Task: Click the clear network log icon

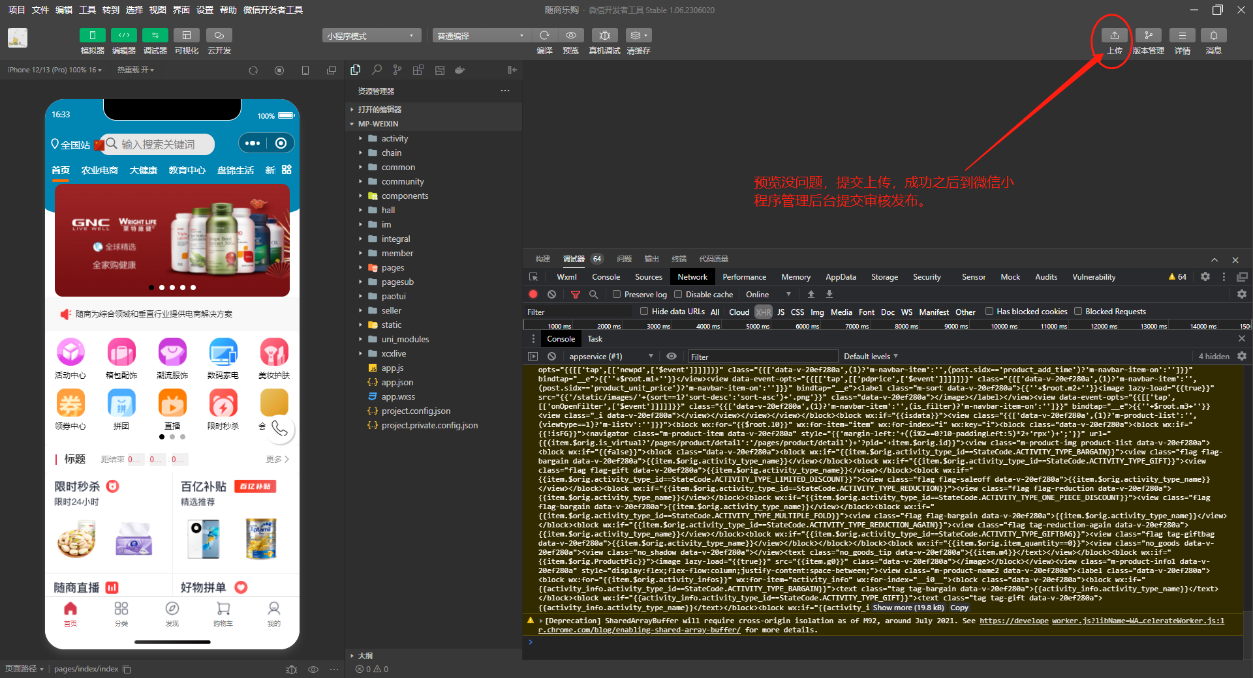Action: tap(551, 295)
